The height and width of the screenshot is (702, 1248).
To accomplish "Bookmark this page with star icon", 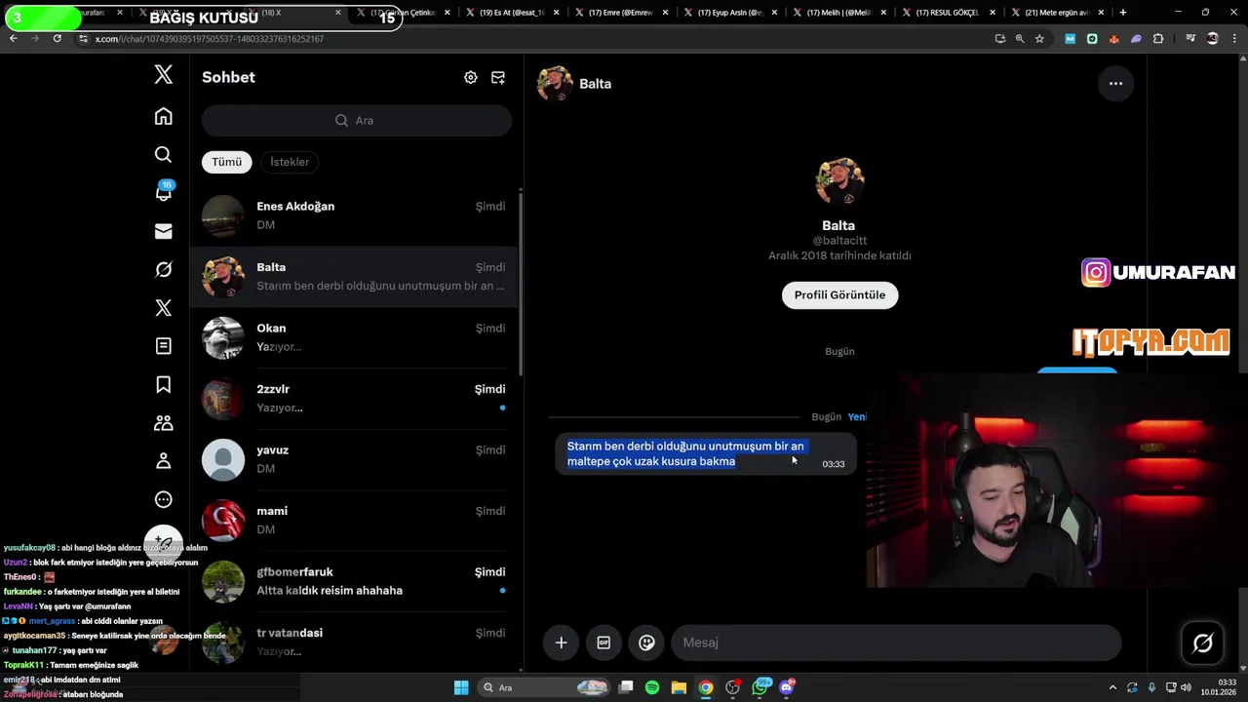I will pos(1039,38).
